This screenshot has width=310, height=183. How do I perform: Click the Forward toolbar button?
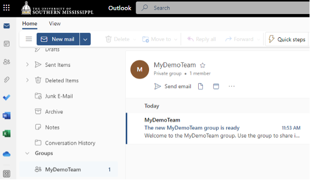(239, 39)
